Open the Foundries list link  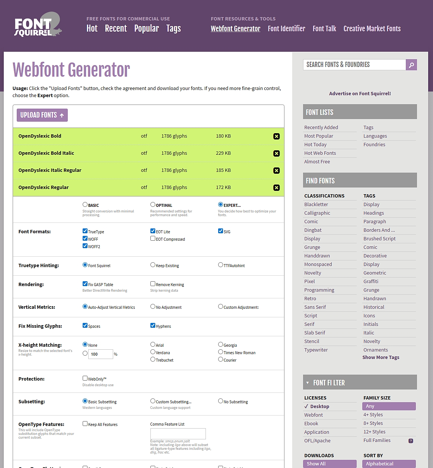(374, 144)
